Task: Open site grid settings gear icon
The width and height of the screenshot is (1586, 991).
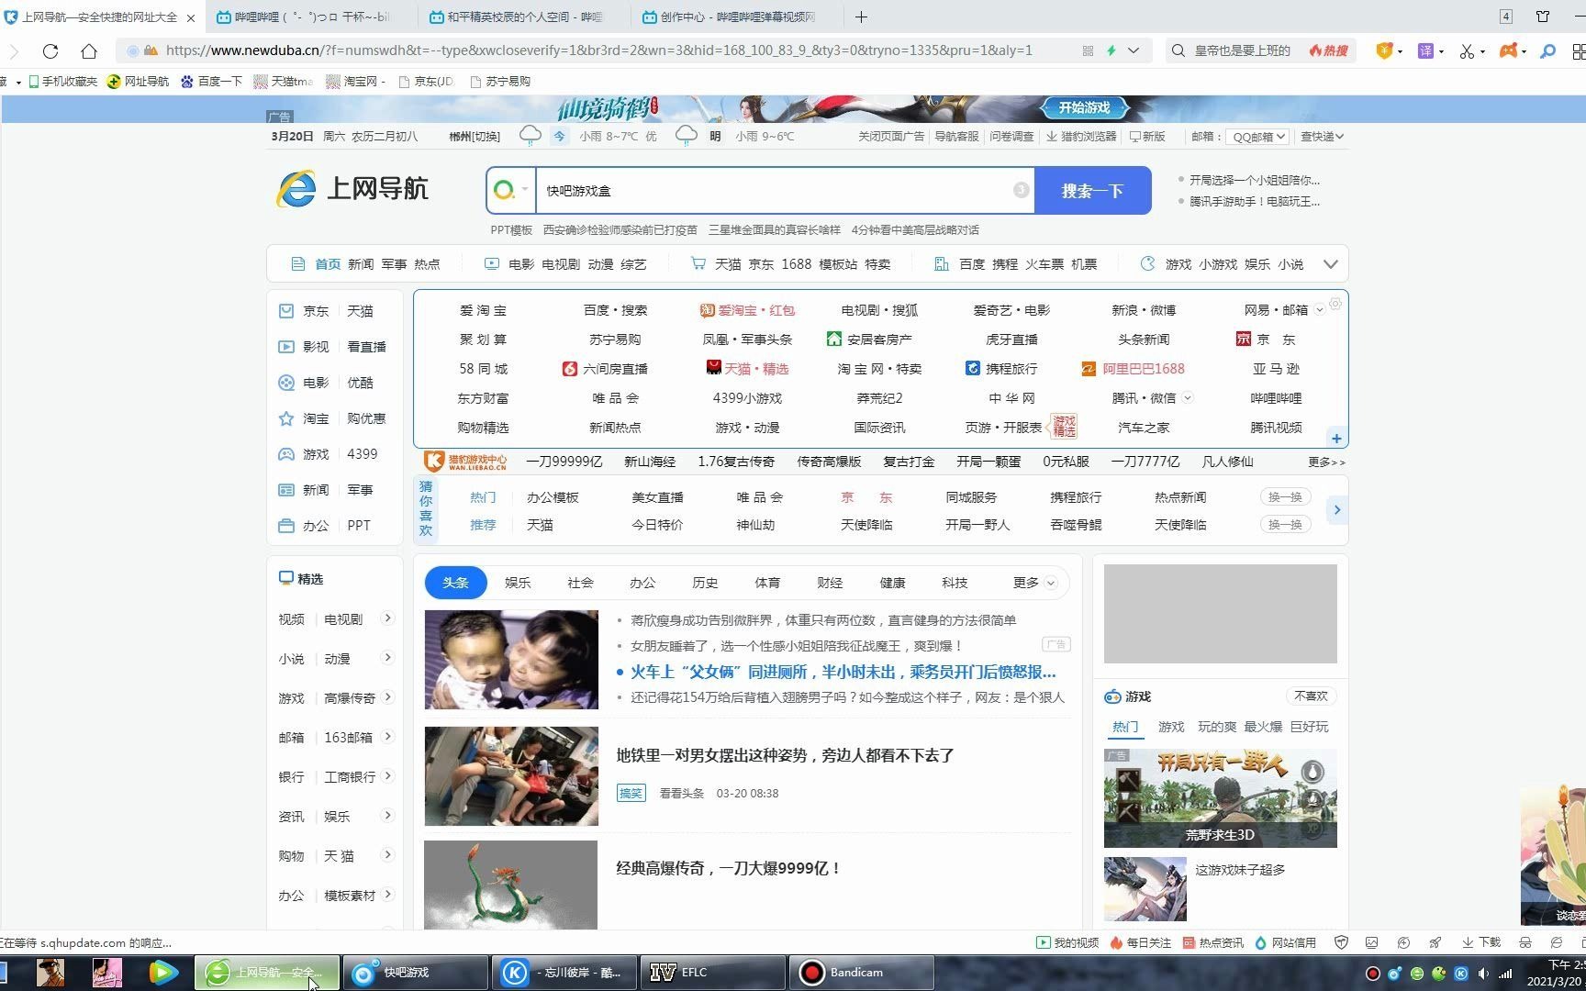Action: pos(1335,304)
